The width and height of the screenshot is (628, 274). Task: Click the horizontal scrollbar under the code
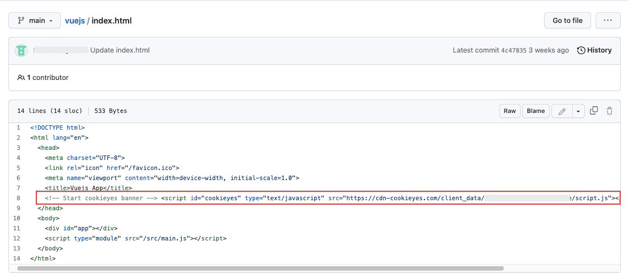click(x=261, y=268)
